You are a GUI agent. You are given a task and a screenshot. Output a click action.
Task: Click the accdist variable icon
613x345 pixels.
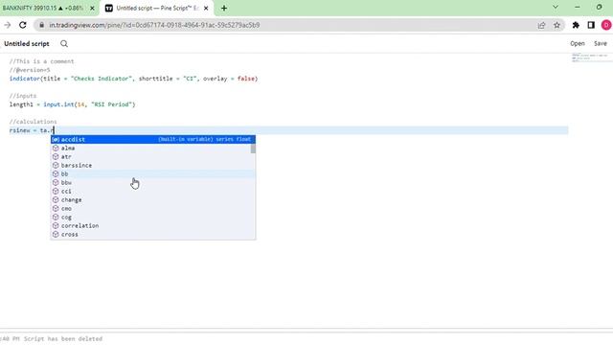56,140
